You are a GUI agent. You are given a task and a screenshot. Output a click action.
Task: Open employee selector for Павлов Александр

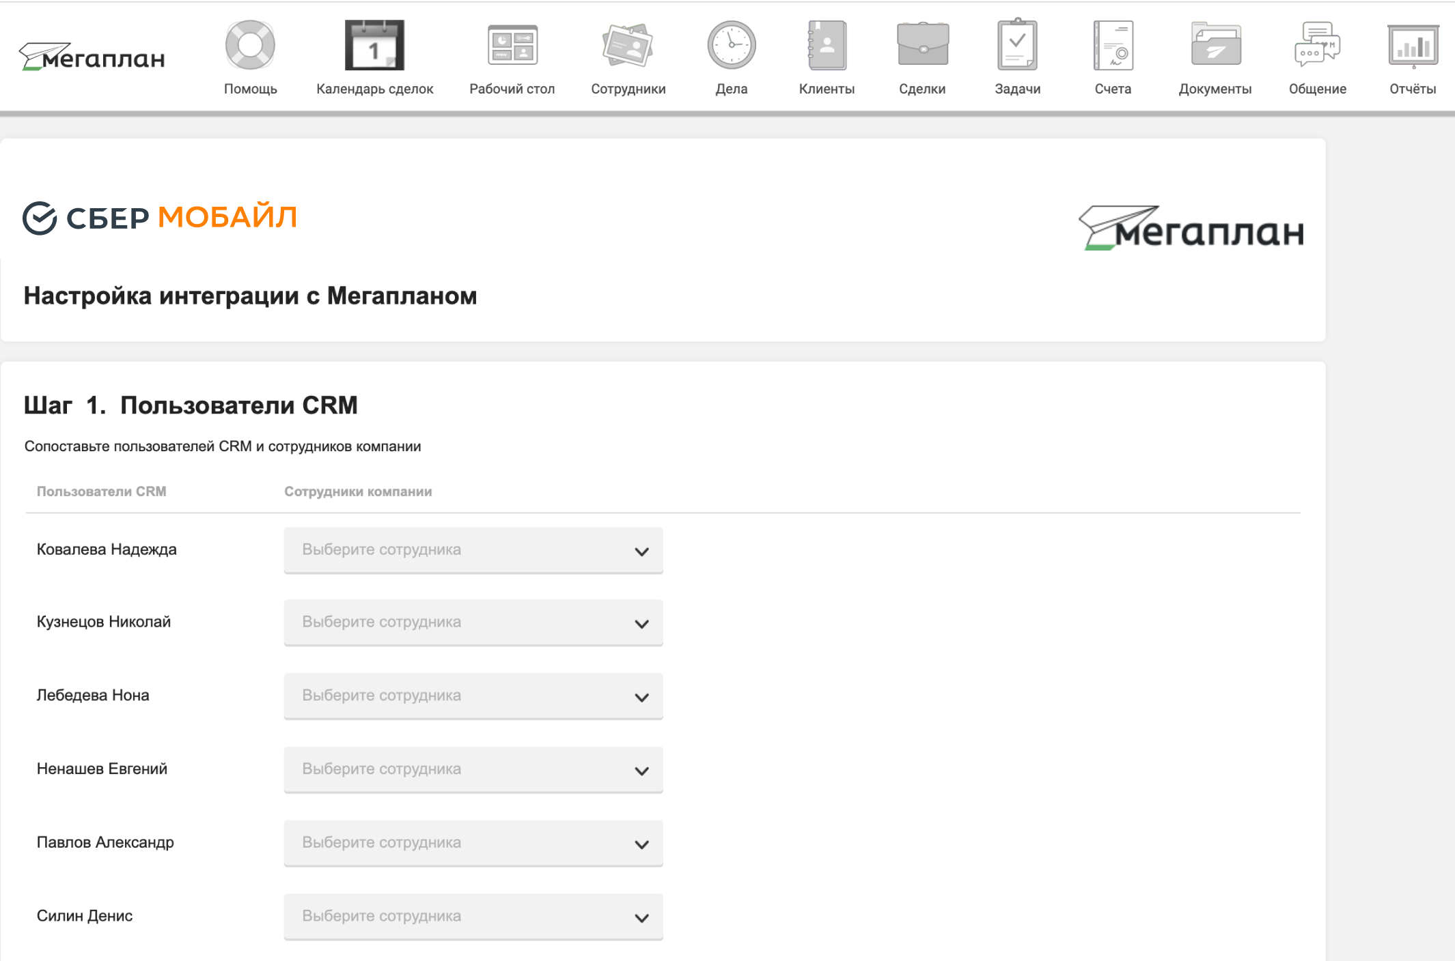[473, 843]
